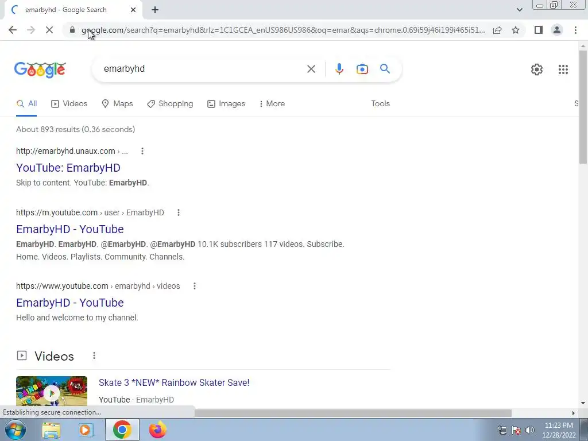Start voice search with microphone
This screenshot has height=441, width=588.
pos(339,69)
